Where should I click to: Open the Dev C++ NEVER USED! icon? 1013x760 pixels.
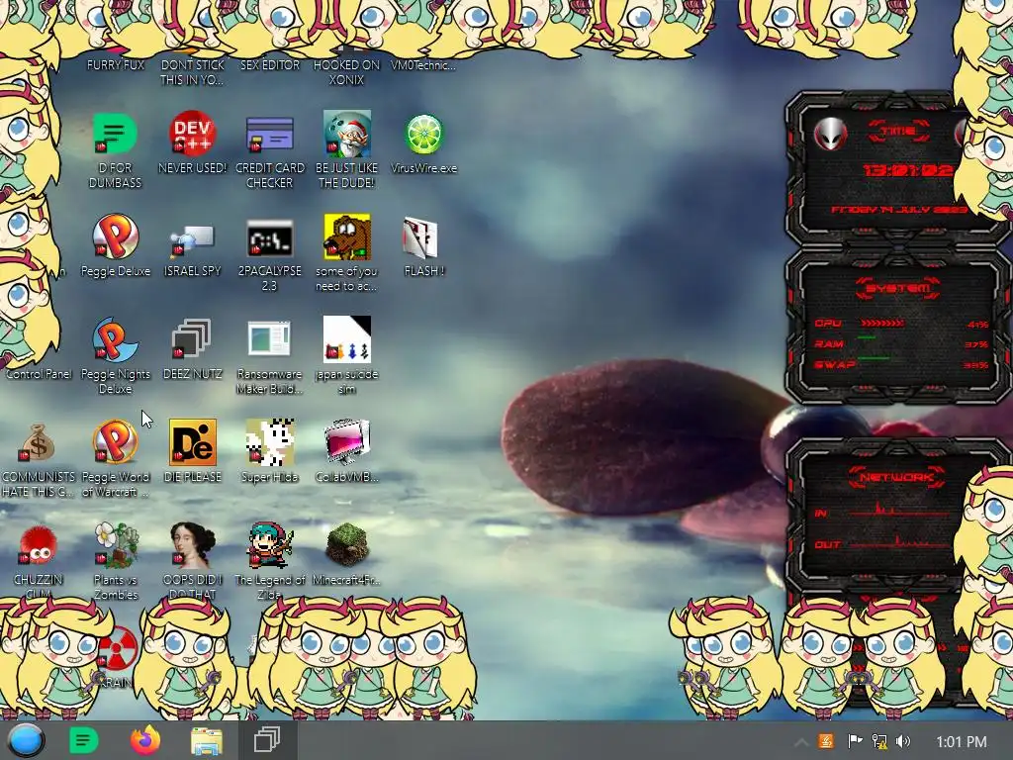(192, 134)
